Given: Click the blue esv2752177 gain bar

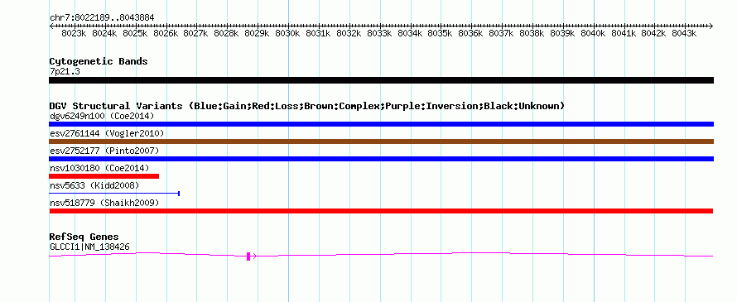Looking at the screenshot, I should coord(381,159).
